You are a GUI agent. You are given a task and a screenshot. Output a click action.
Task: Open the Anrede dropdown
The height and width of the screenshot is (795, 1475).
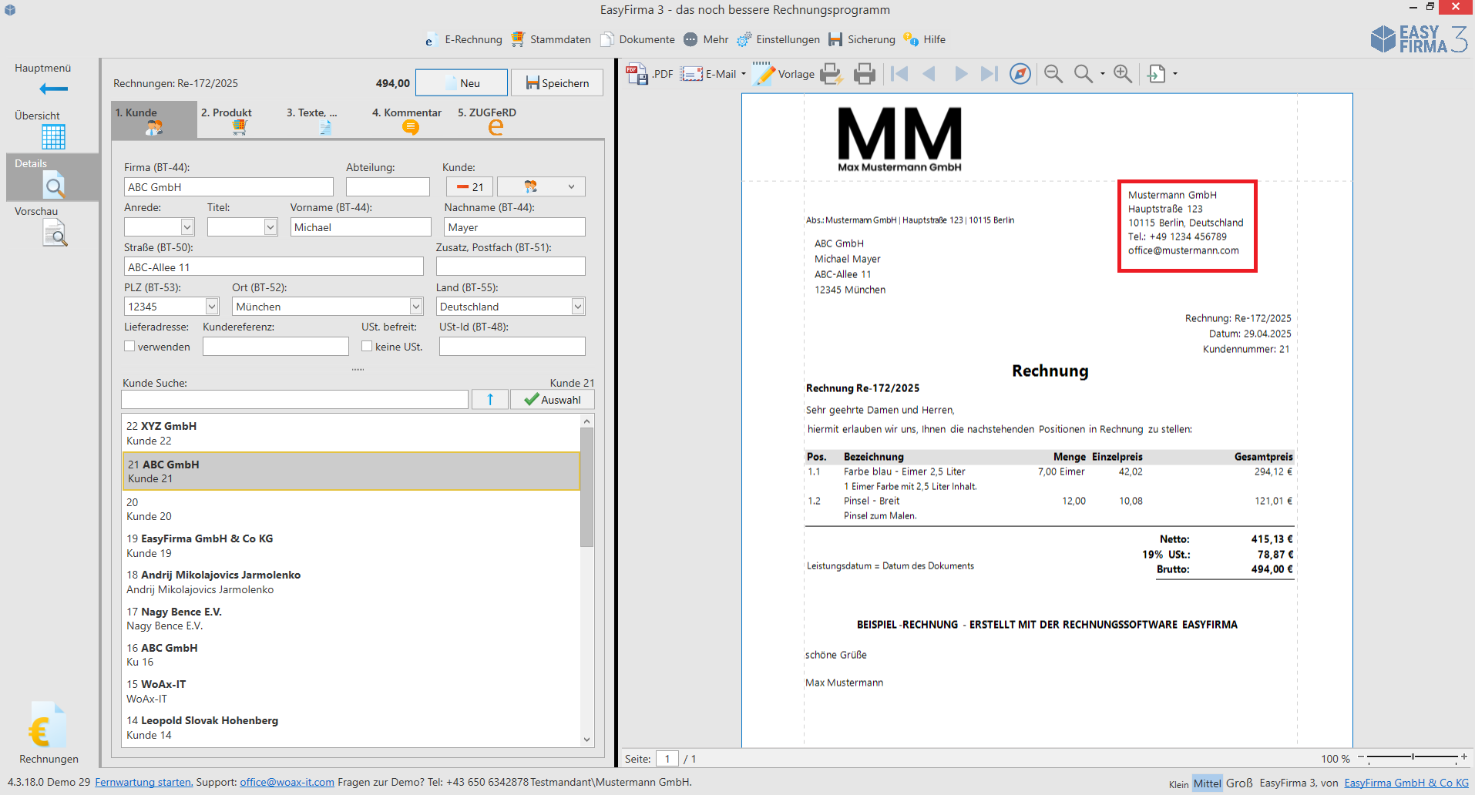point(187,226)
